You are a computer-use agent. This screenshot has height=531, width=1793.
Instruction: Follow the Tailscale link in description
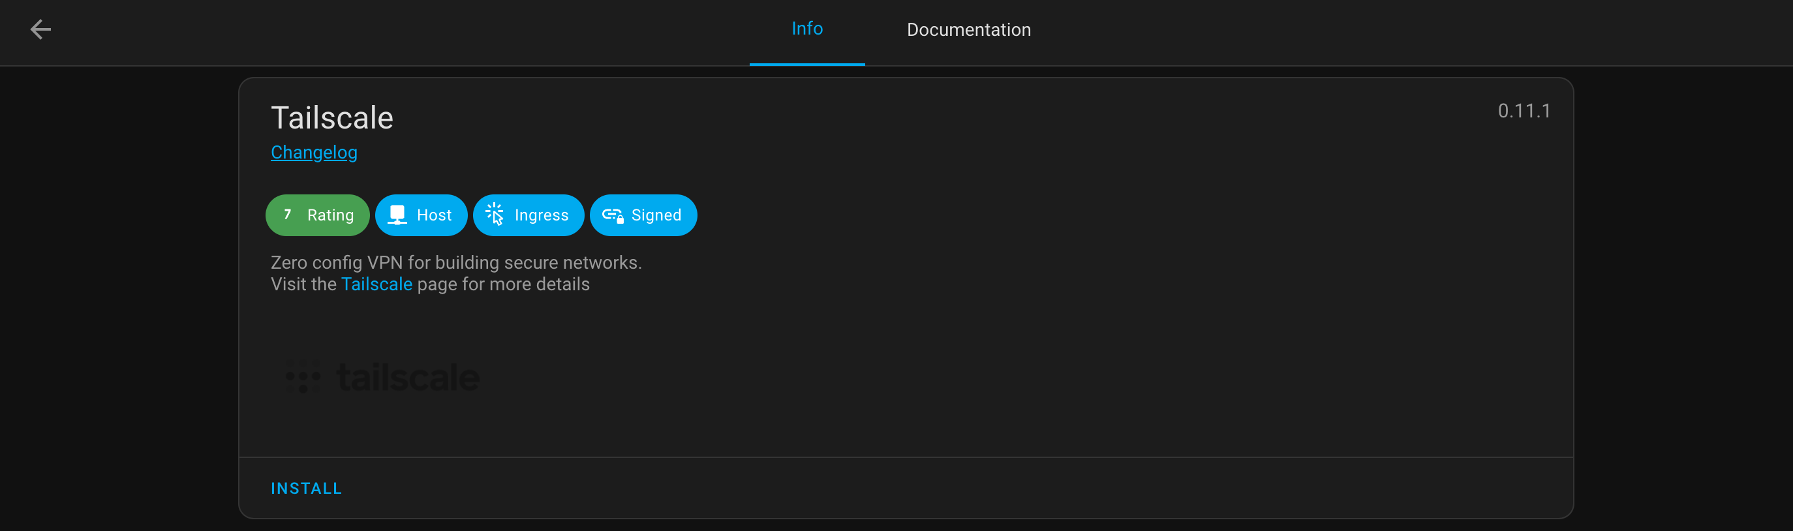376,284
